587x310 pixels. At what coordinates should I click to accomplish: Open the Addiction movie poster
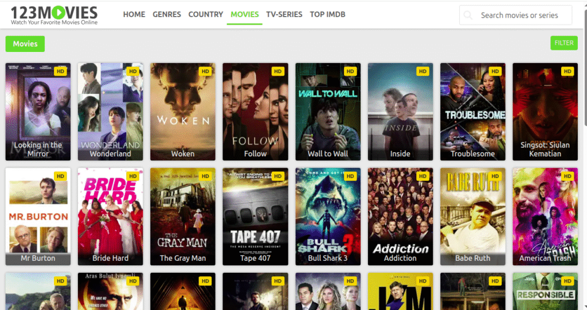[x=400, y=217]
